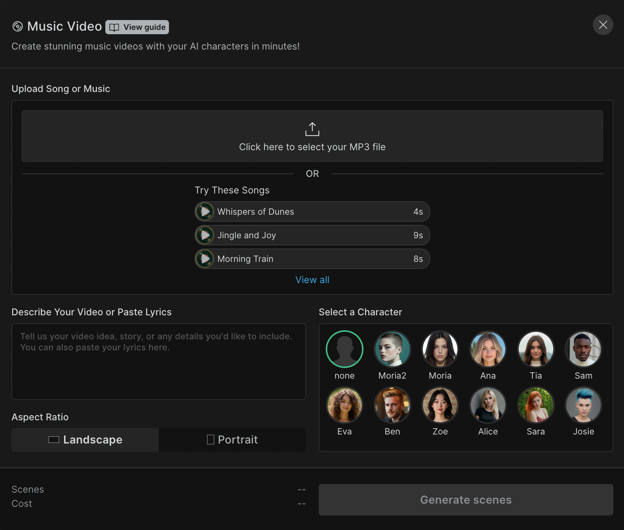This screenshot has width=624, height=530.
Task: Select the Moria2 character avatar
Action: pyautogui.click(x=392, y=349)
